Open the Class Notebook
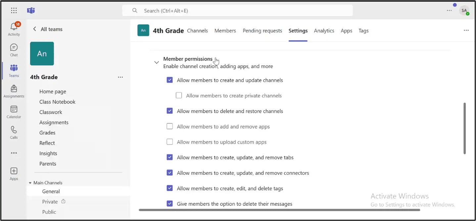This screenshot has width=476, height=221. [x=57, y=102]
